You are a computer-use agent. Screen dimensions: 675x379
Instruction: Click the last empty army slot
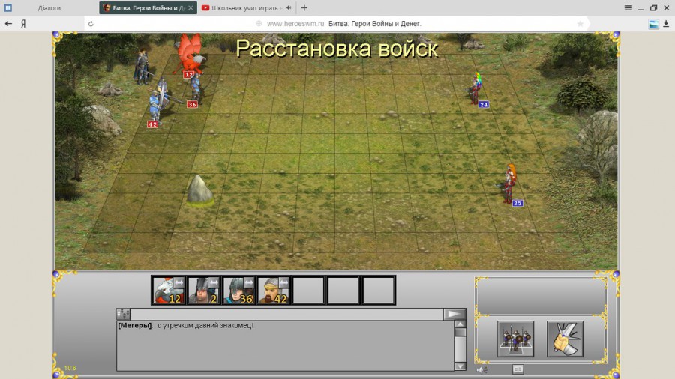[379, 291]
